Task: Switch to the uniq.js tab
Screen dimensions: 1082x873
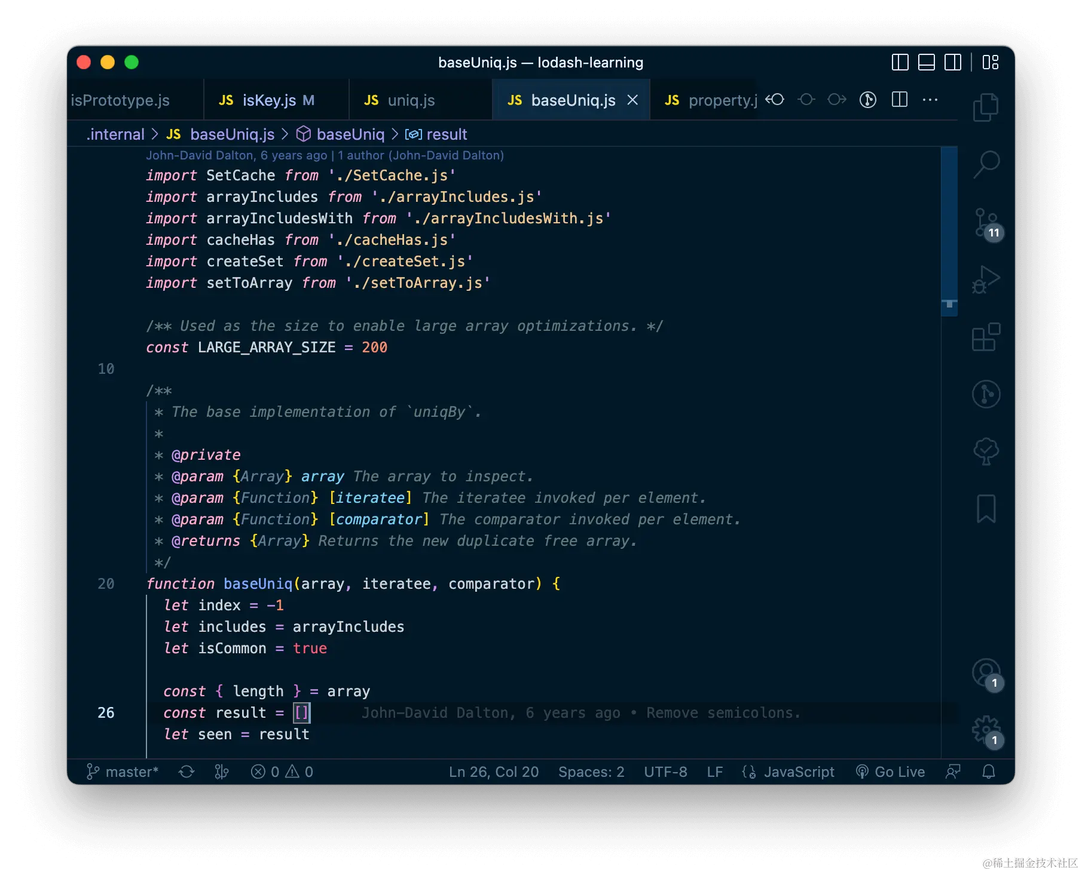Action: [411, 100]
